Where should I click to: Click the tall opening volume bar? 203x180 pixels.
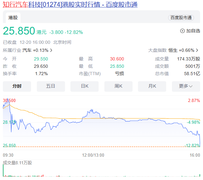(3, 170)
